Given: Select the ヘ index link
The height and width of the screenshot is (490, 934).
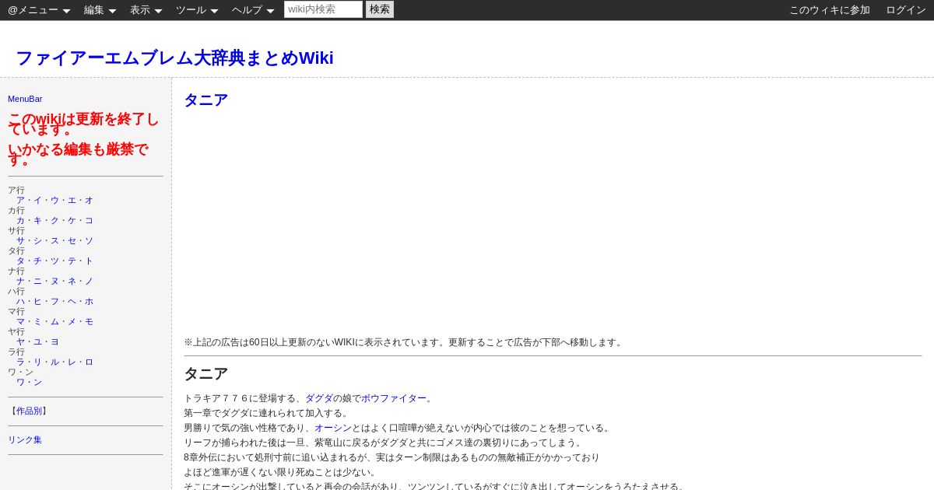Looking at the screenshot, I should point(72,302).
